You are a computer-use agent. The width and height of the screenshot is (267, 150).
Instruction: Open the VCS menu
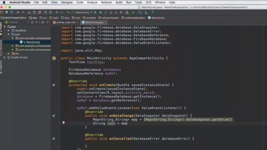click(x=149, y=2)
